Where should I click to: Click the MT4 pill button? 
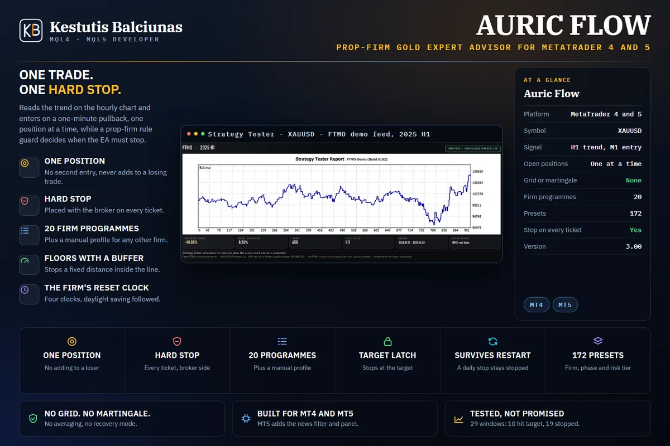[537, 305]
